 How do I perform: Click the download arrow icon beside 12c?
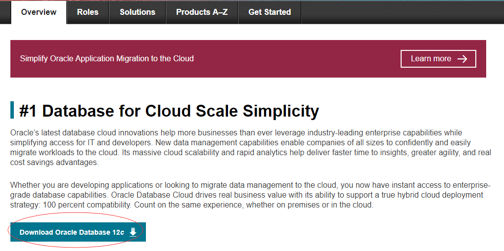click(133, 232)
